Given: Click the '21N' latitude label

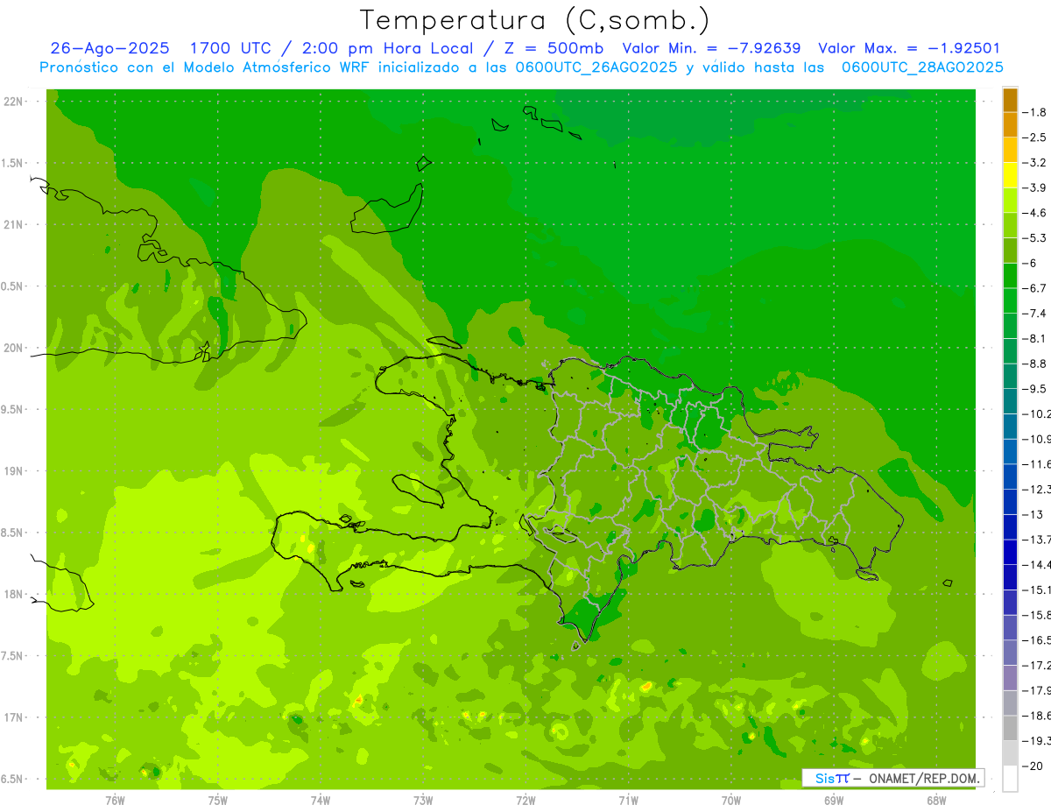Looking at the screenshot, I should (x=13, y=225).
